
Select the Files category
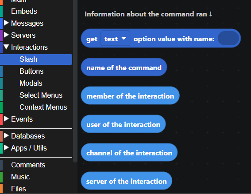pyautogui.click(x=19, y=189)
